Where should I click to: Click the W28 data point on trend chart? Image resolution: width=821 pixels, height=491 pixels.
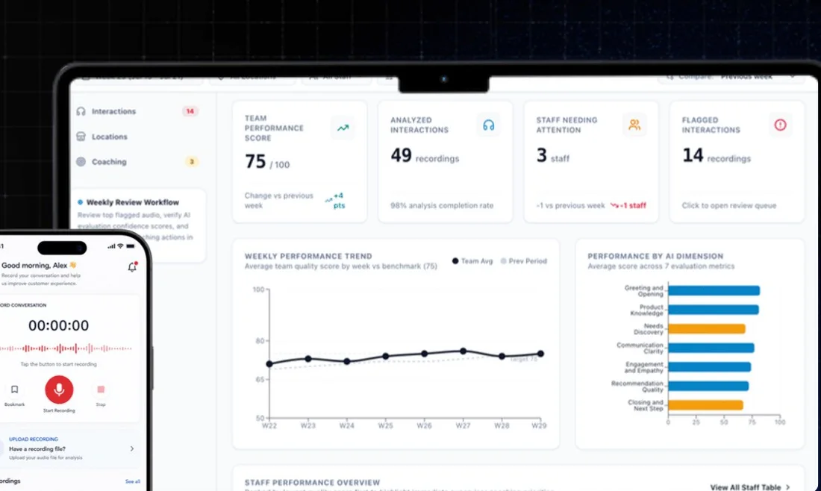502,356
